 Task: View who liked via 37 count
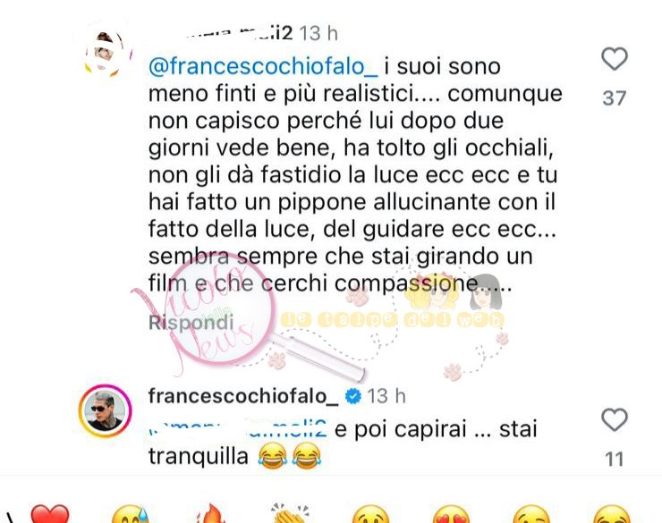pyautogui.click(x=615, y=98)
